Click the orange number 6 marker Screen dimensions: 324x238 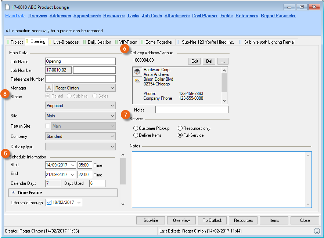tap(125, 48)
